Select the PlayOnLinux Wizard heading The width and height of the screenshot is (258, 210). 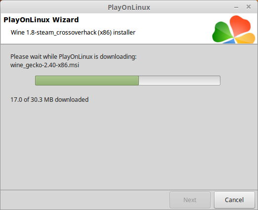pyautogui.click(x=41, y=20)
